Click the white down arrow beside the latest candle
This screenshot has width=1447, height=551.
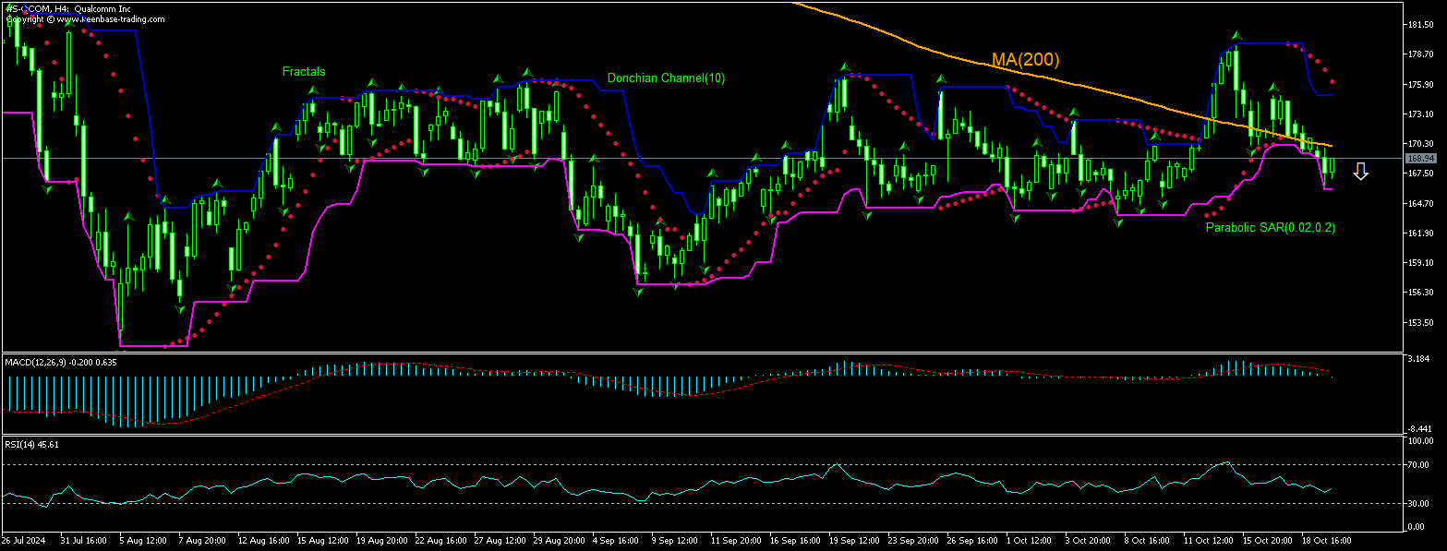(x=1360, y=172)
